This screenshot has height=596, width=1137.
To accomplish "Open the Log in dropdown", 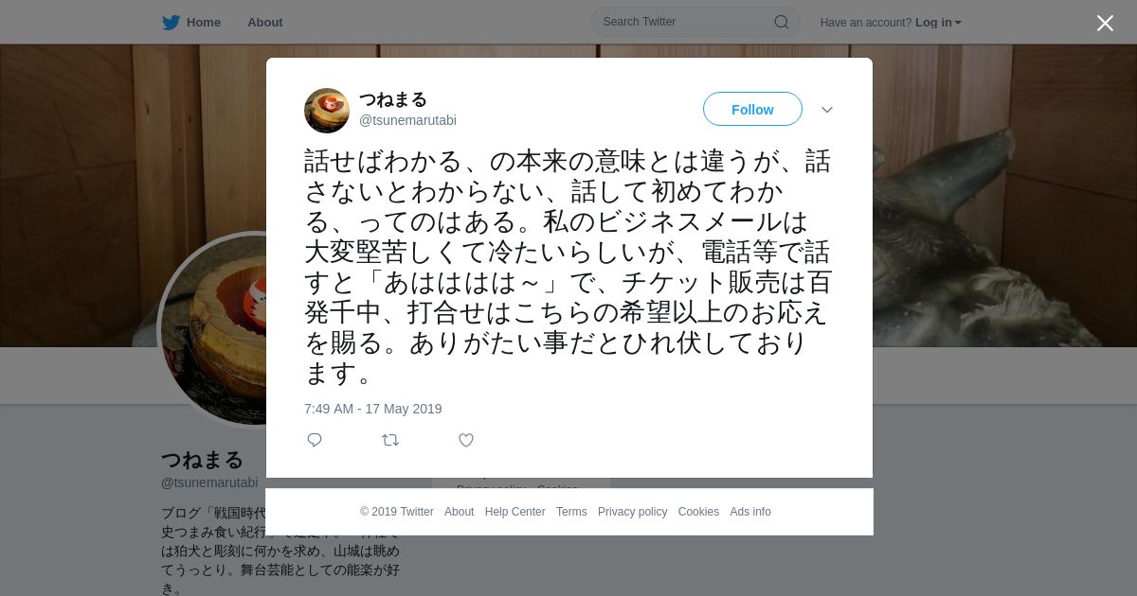I will [x=938, y=23].
